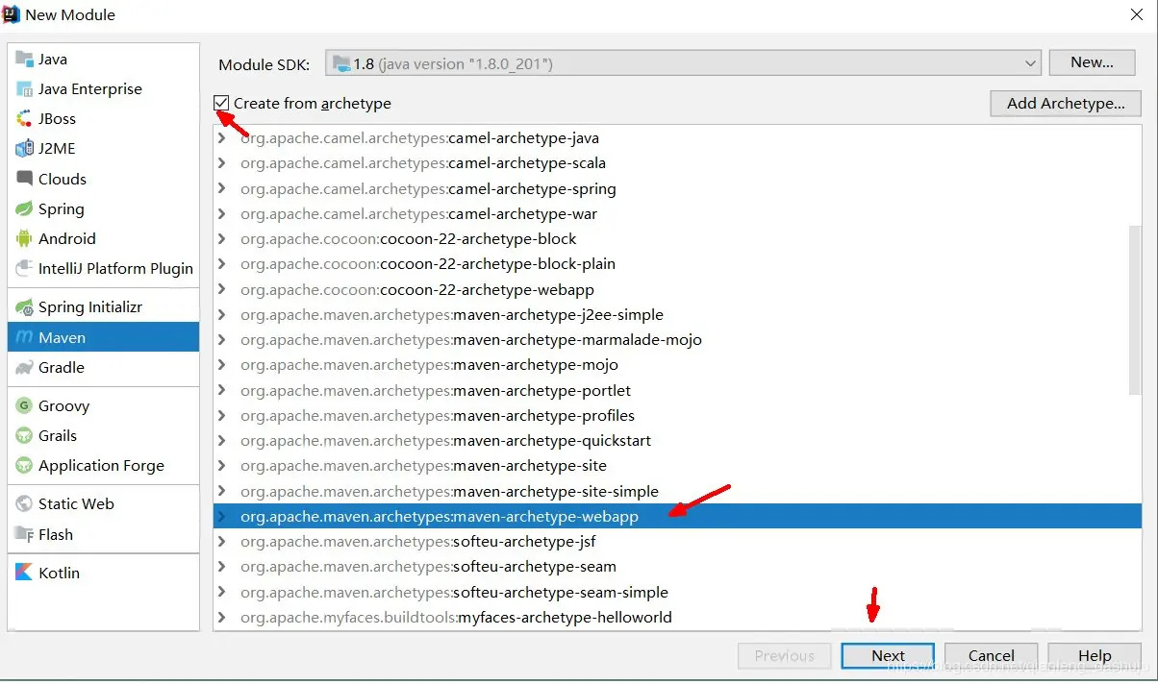Expand maven-archetype-quickstart node
The height and width of the screenshot is (684, 1158).
[x=222, y=441]
